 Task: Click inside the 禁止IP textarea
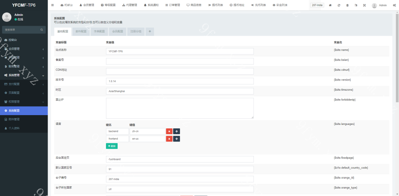pos(180,108)
